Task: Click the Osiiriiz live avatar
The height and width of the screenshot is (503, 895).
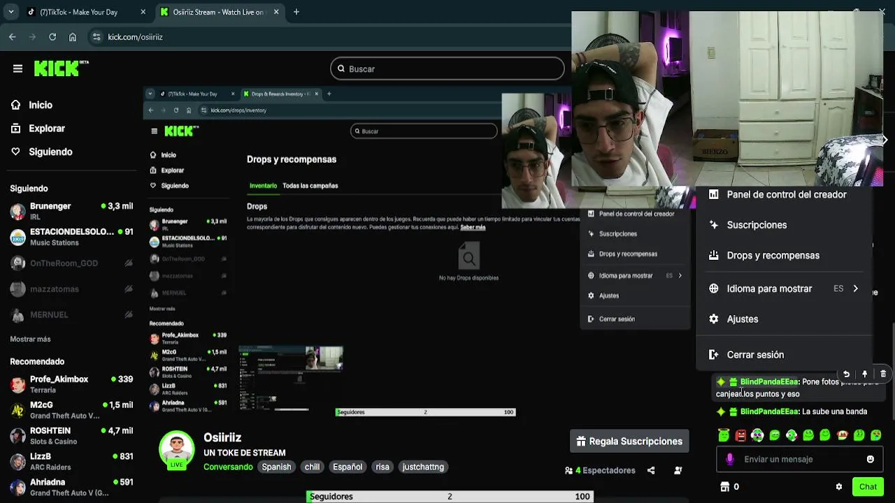Action: 177,450
